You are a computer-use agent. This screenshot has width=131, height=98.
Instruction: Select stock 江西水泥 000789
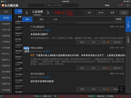[x=19, y=46]
